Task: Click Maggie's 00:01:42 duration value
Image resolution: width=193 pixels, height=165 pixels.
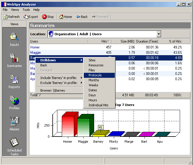Action: click(x=152, y=53)
